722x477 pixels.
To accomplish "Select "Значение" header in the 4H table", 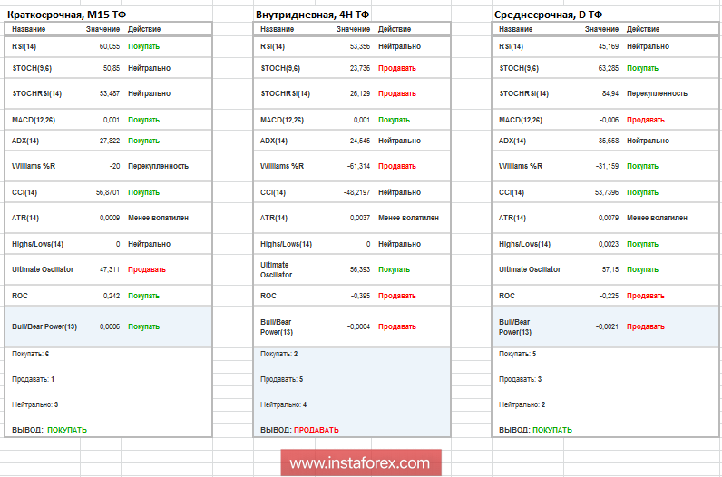I will pos(353,29).
